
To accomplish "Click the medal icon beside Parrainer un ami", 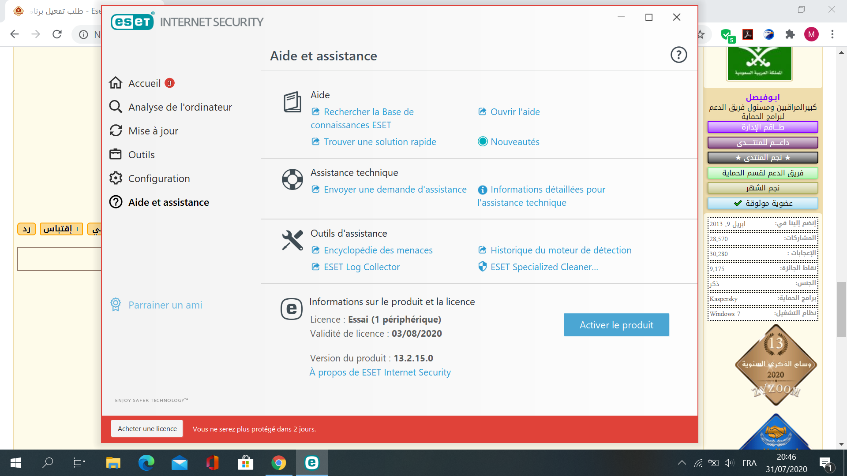I will point(116,305).
